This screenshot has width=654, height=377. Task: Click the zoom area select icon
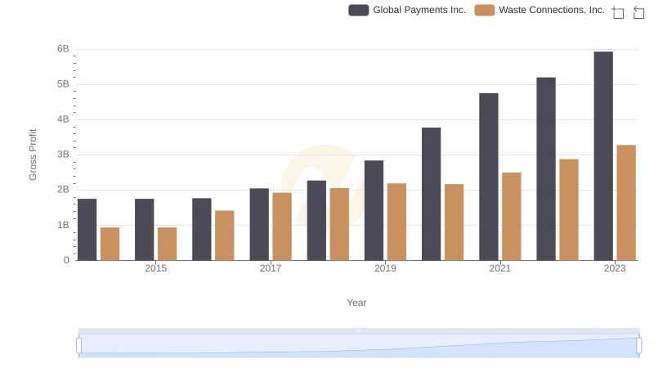[x=618, y=12]
